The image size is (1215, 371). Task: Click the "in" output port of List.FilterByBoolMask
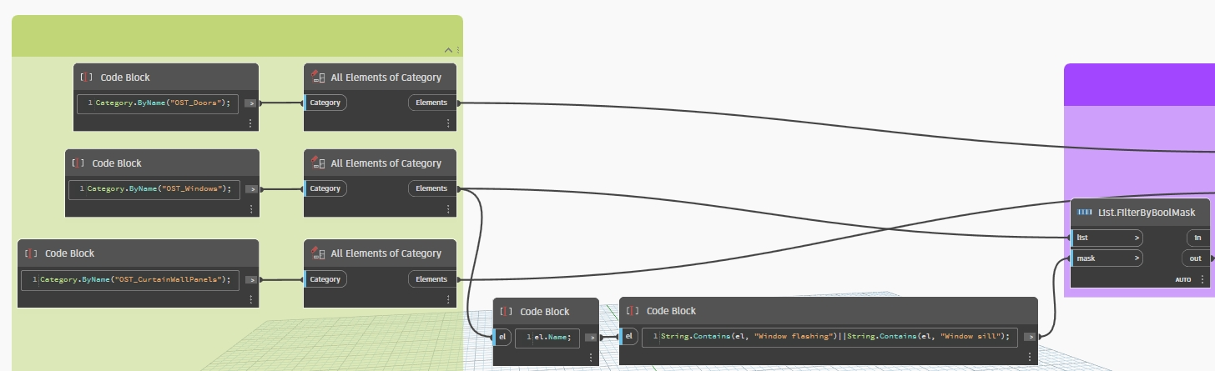click(1197, 238)
